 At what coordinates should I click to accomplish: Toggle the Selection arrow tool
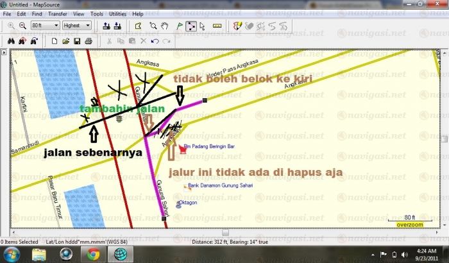point(202,26)
